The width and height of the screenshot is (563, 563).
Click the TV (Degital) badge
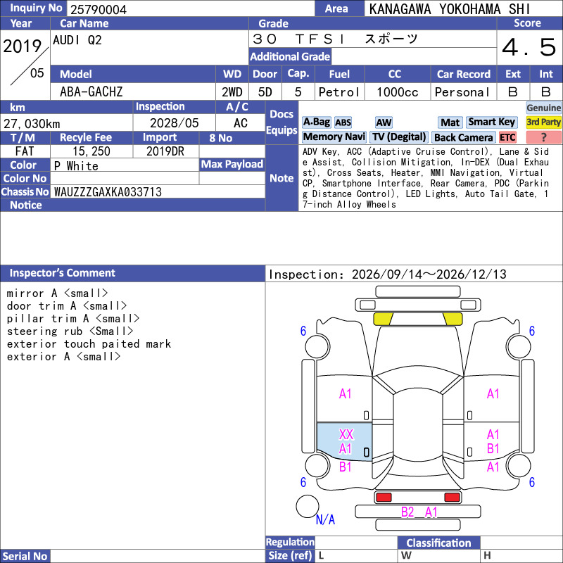pyautogui.click(x=399, y=137)
